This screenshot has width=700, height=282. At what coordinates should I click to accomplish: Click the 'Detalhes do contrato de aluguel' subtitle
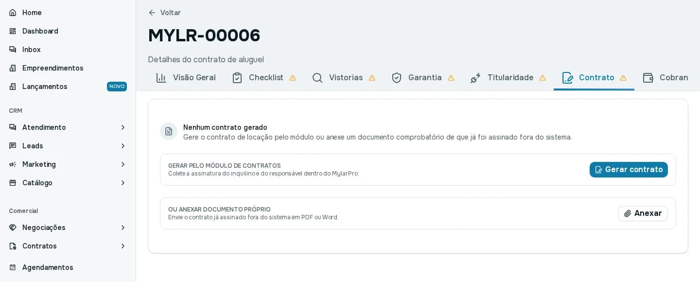point(206,59)
